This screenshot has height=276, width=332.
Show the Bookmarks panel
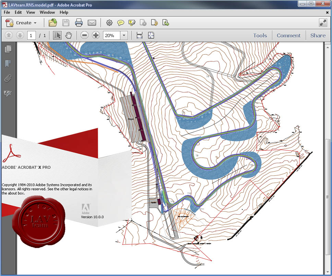tap(8, 64)
